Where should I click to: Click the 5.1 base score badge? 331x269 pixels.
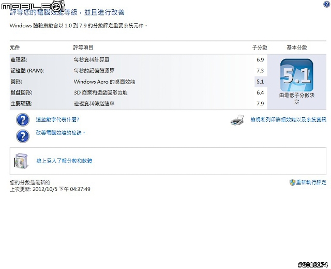click(296, 75)
